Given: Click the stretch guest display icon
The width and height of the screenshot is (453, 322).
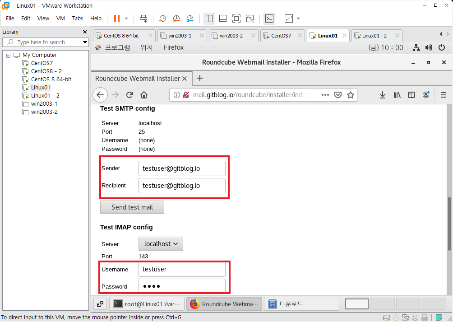Looking at the screenshot, I should pyautogui.click(x=289, y=19).
